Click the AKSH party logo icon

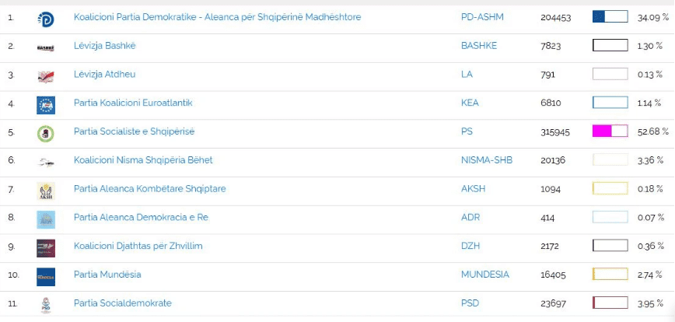46,191
